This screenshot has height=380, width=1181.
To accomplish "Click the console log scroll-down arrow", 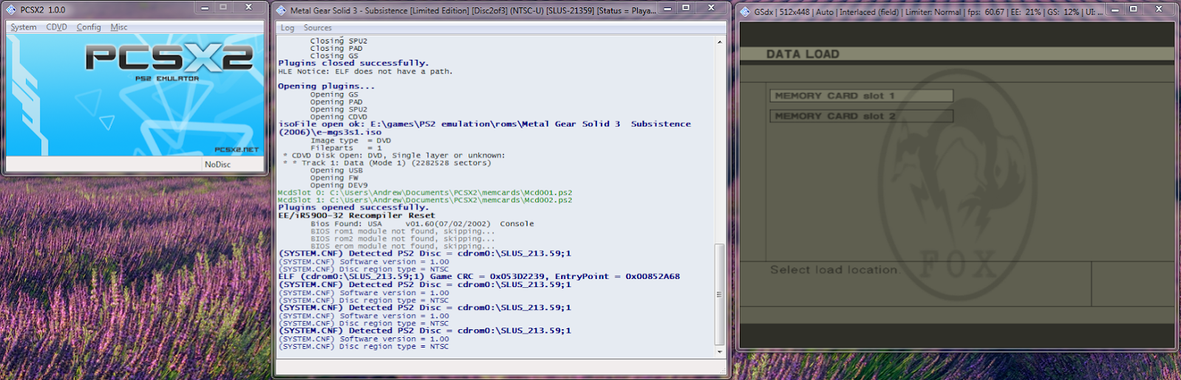I will pos(720,352).
